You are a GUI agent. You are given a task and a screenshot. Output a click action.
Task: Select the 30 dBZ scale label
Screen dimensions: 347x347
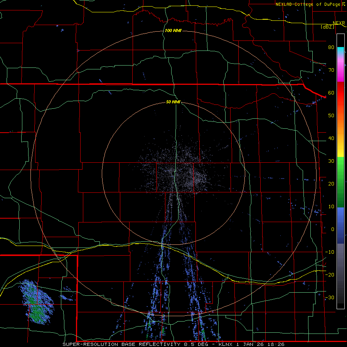point(331,161)
